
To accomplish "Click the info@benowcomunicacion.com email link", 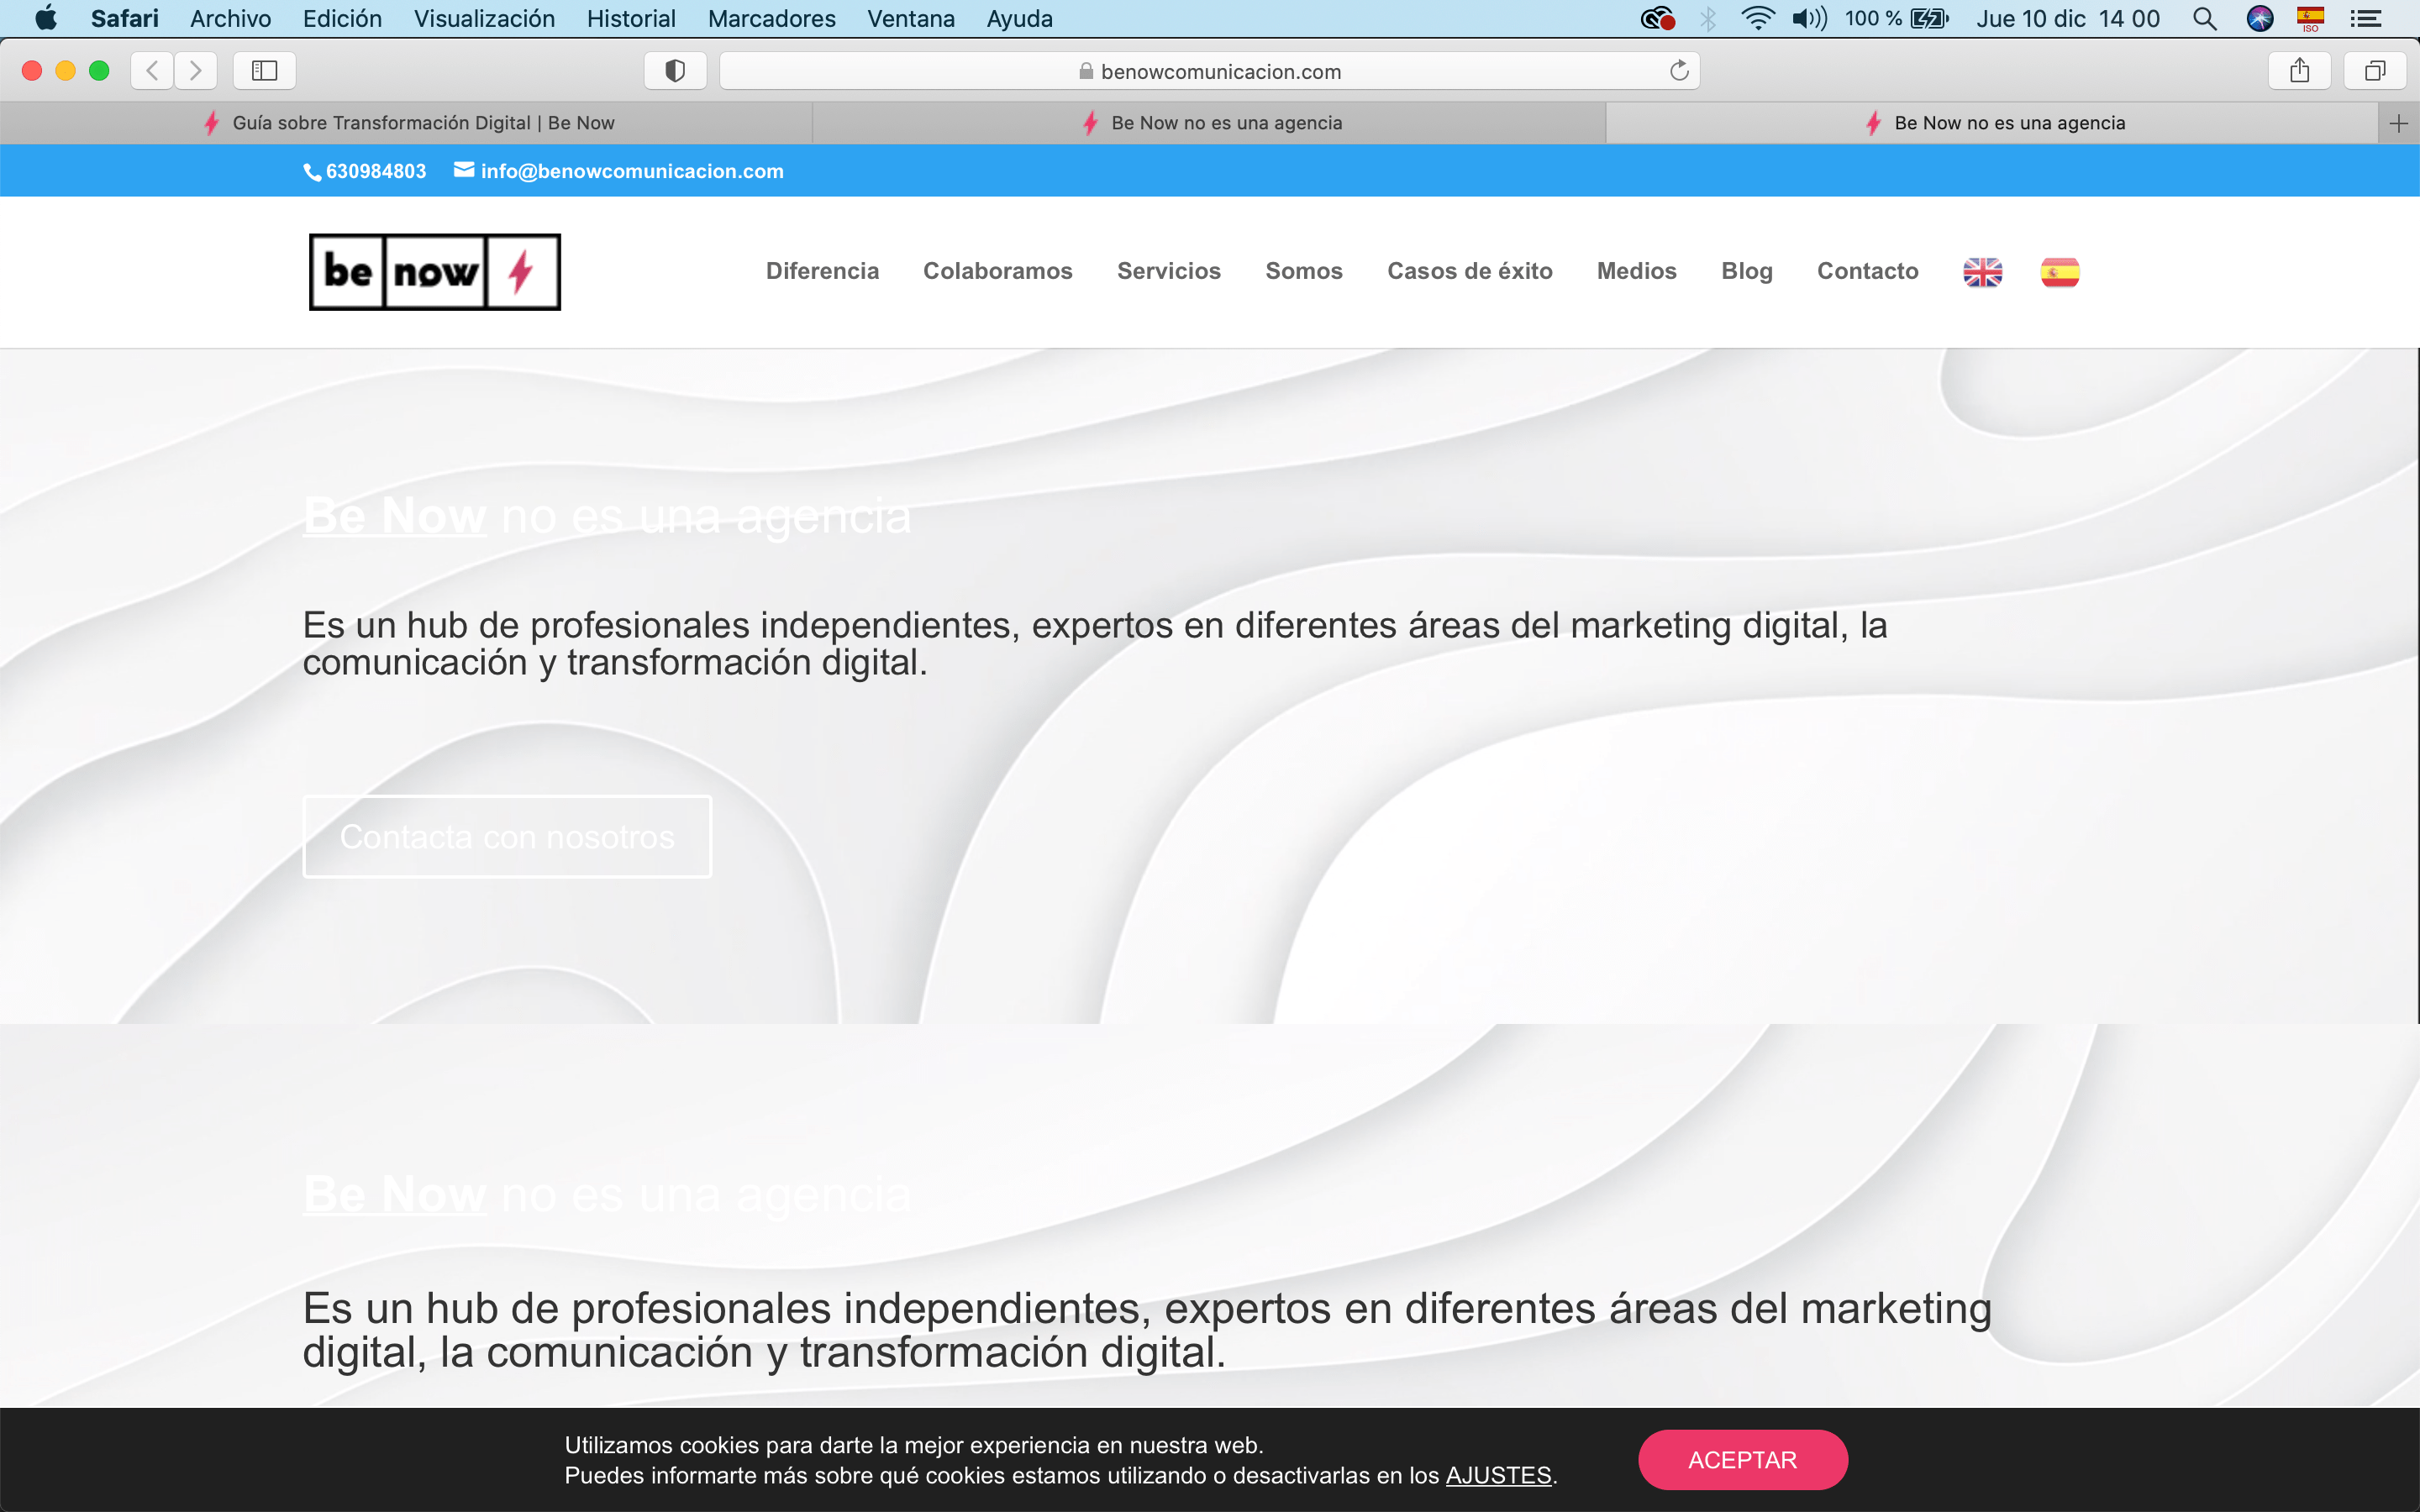I will click(x=632, y=171).
